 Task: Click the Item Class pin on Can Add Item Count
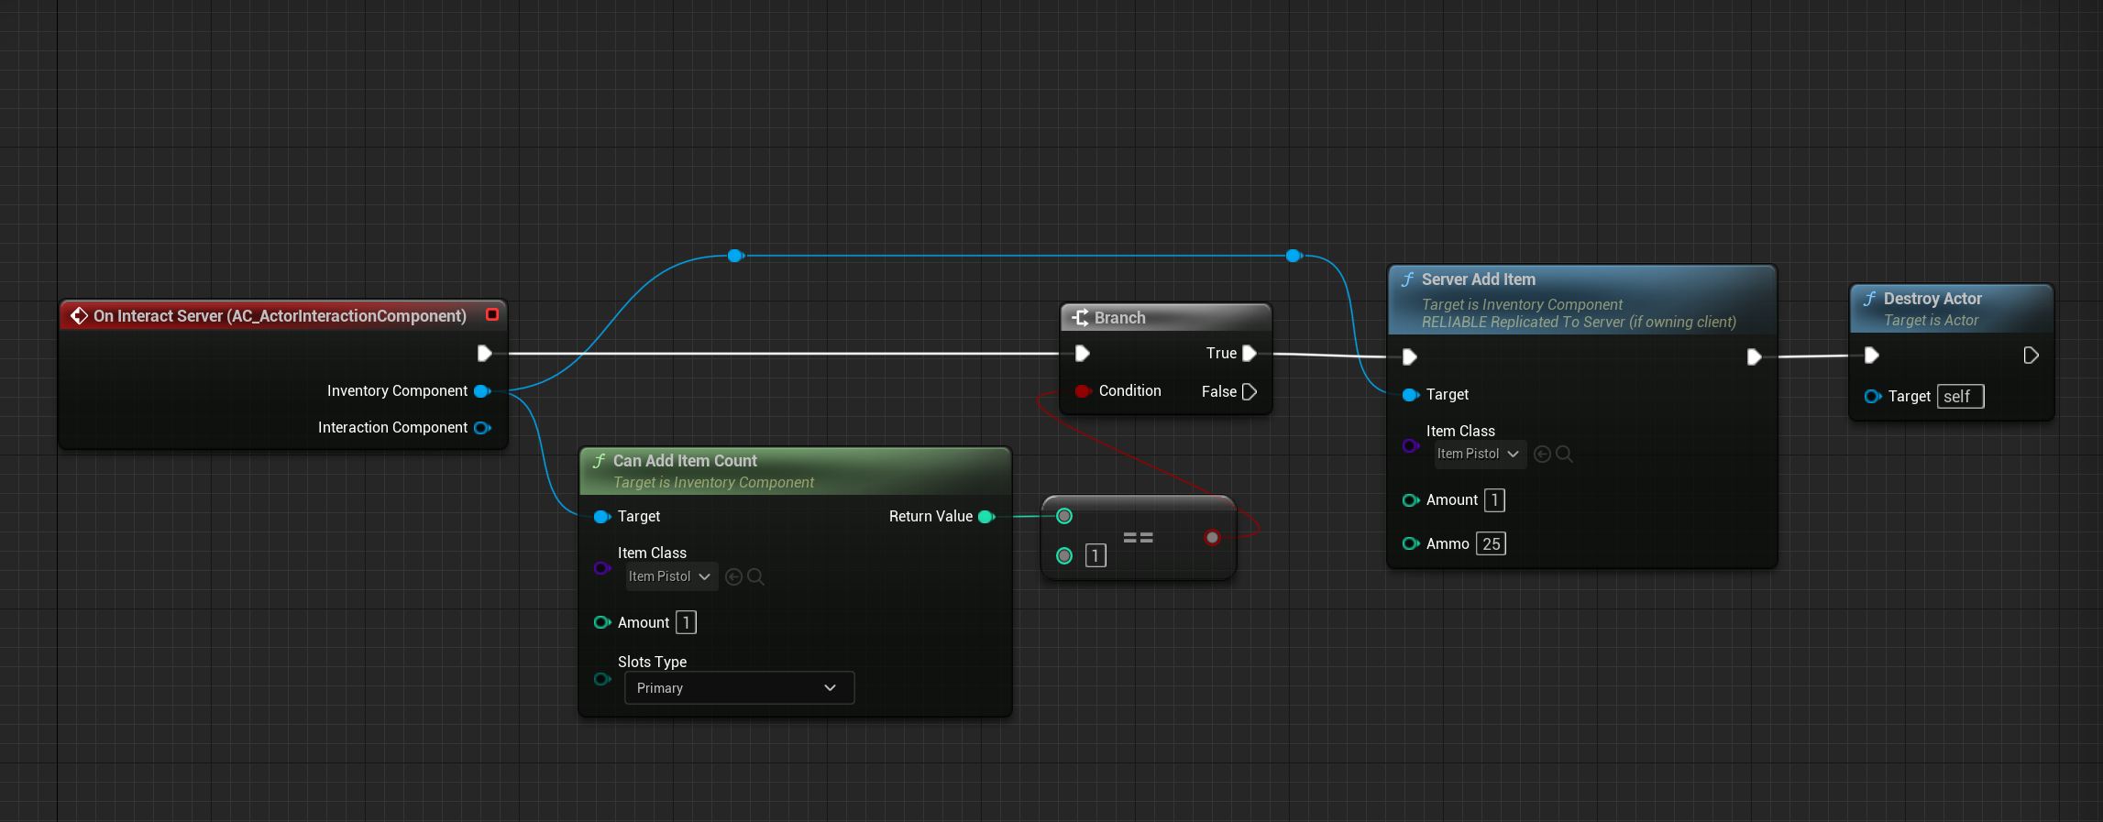(x=602, y=568)
